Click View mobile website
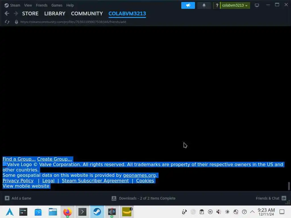This screenshot has height=218, width=291. 26,186
